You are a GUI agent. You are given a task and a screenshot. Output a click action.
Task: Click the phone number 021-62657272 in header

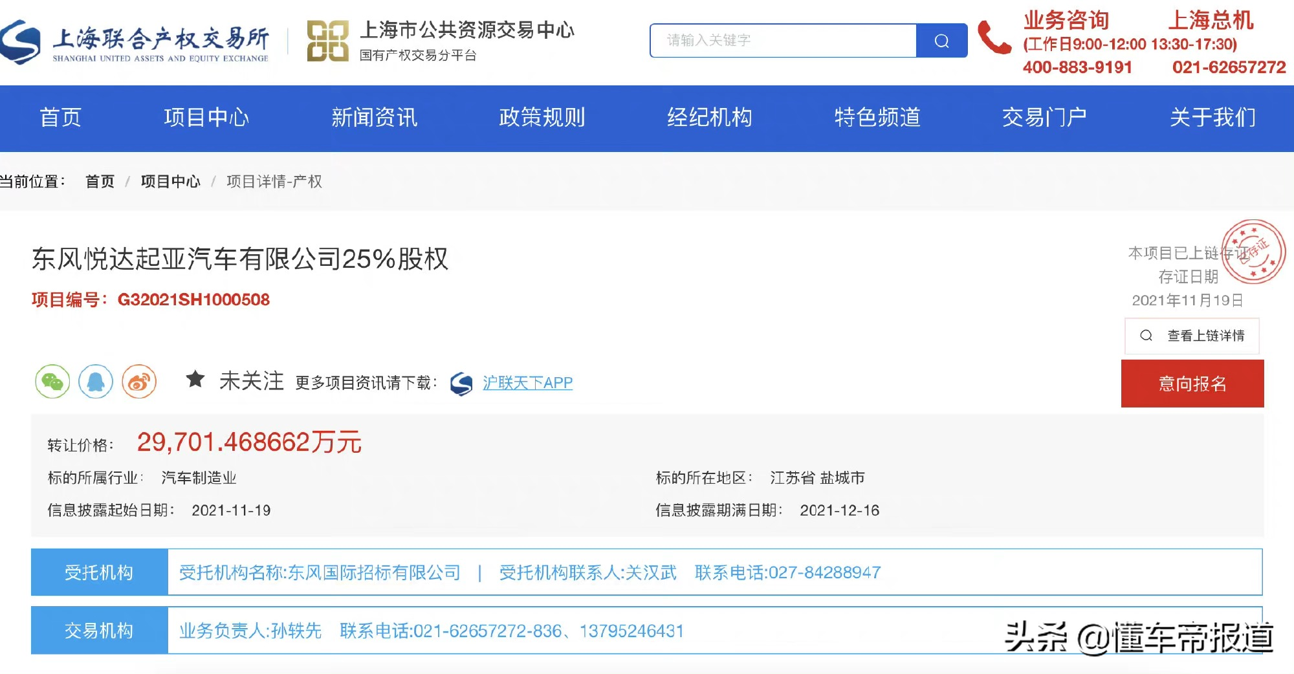tap(1229, 67)
